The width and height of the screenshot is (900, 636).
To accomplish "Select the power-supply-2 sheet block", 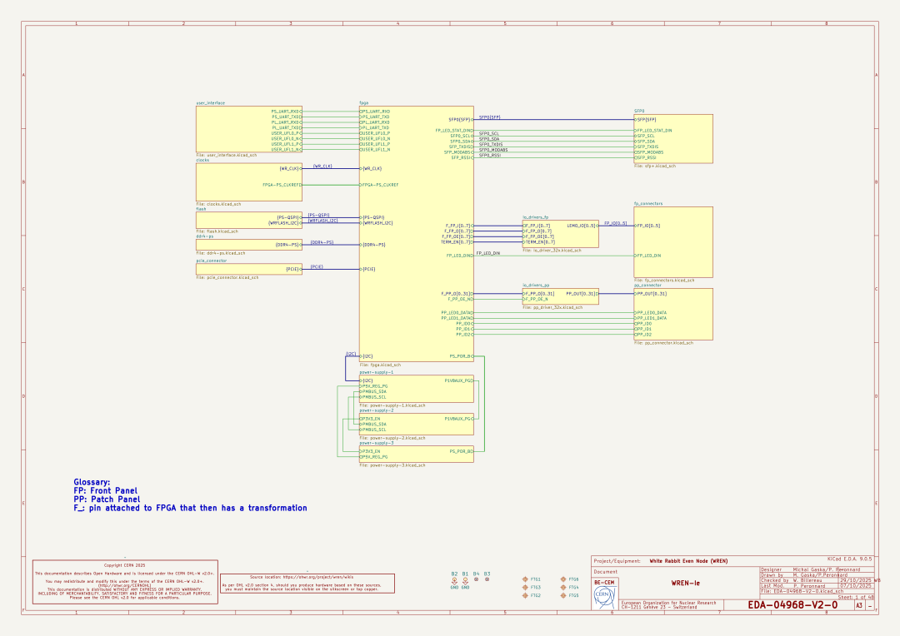I will point(416,425).
